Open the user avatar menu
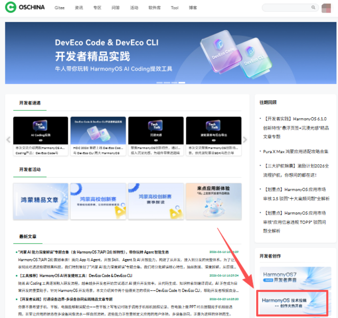338x318 pixels. pos(326,8)
